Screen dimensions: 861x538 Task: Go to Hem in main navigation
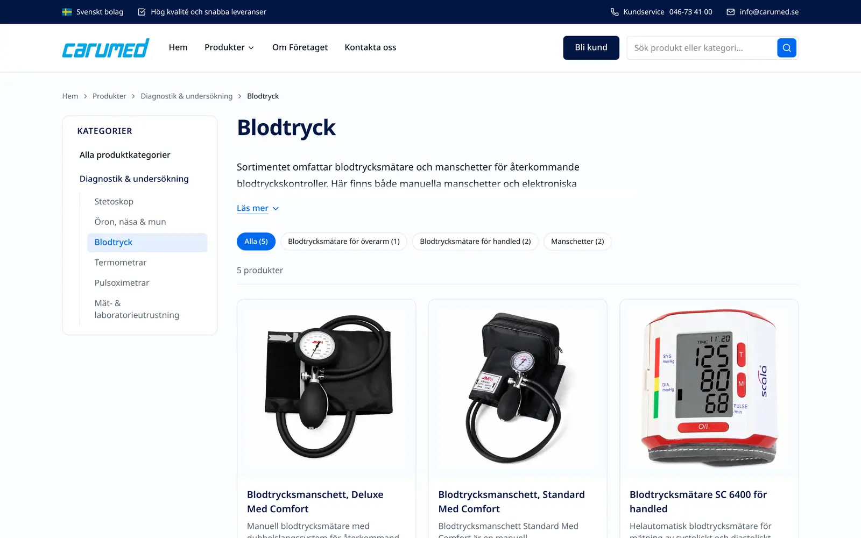tap(178, 47)
